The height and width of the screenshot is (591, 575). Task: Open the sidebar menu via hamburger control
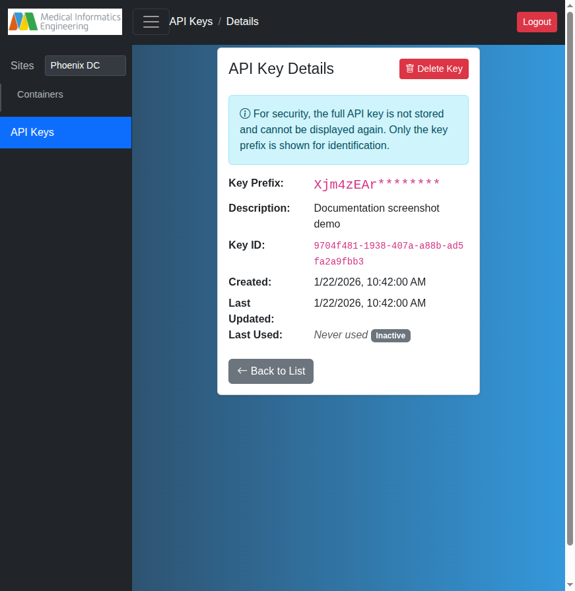click(x=151, y=22)
